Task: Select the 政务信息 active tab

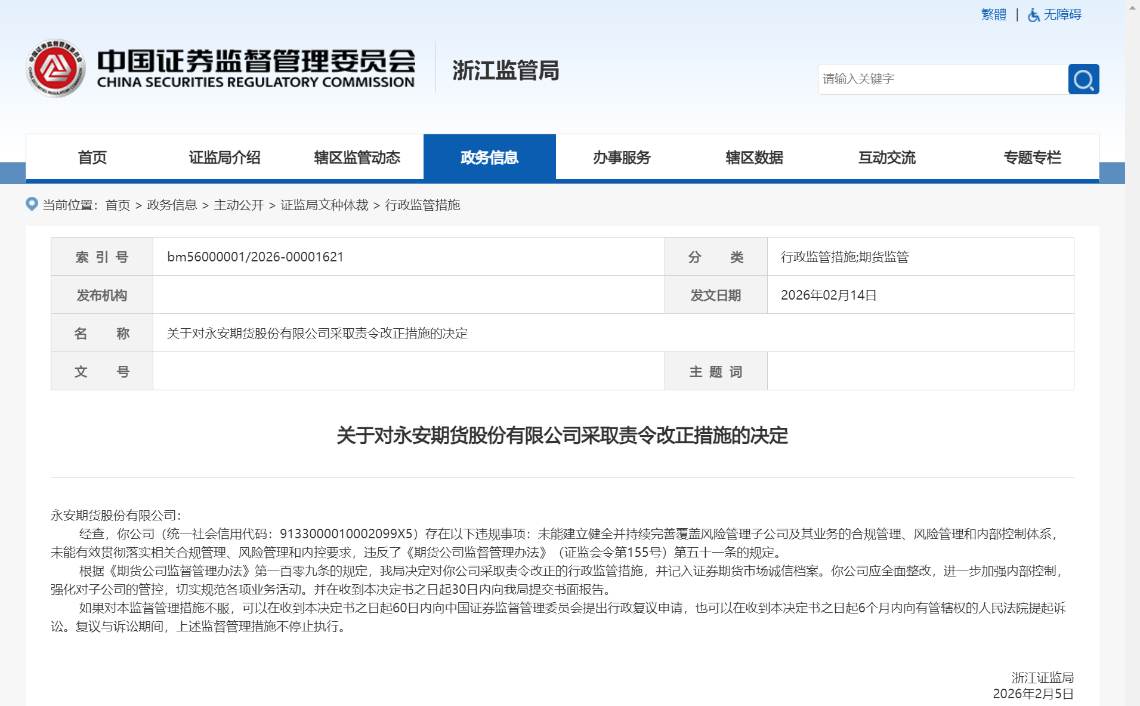Action: (x=489, y=158)
